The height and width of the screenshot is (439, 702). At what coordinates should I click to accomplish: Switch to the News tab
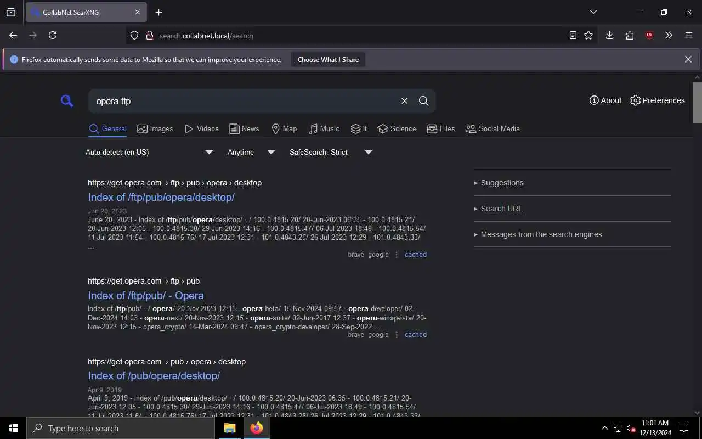tap(244, 128)
